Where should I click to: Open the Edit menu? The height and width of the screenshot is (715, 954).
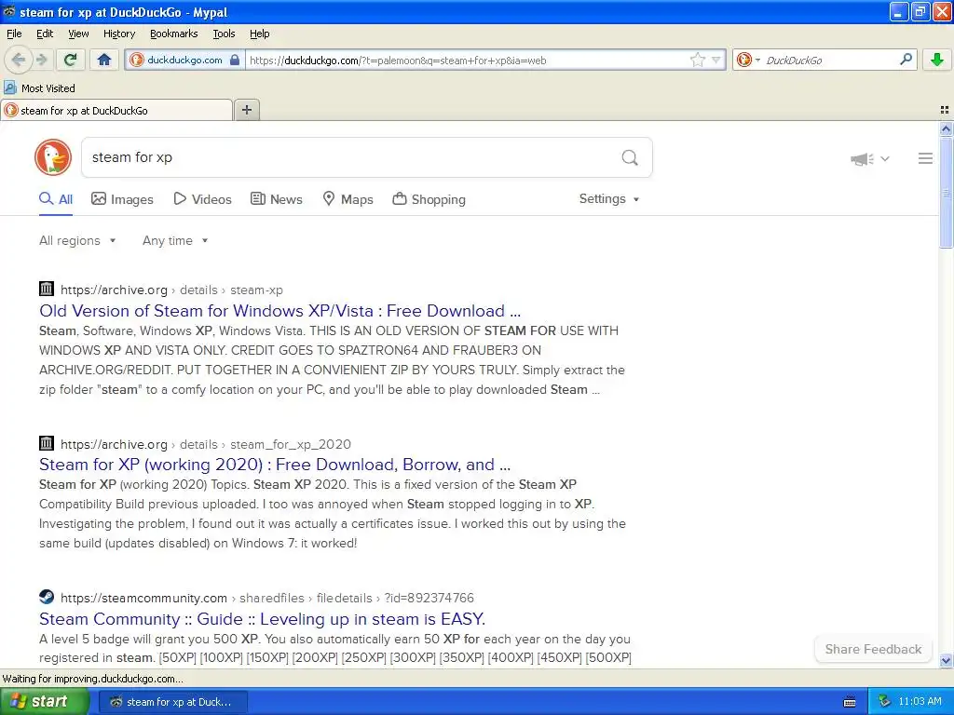45,34
